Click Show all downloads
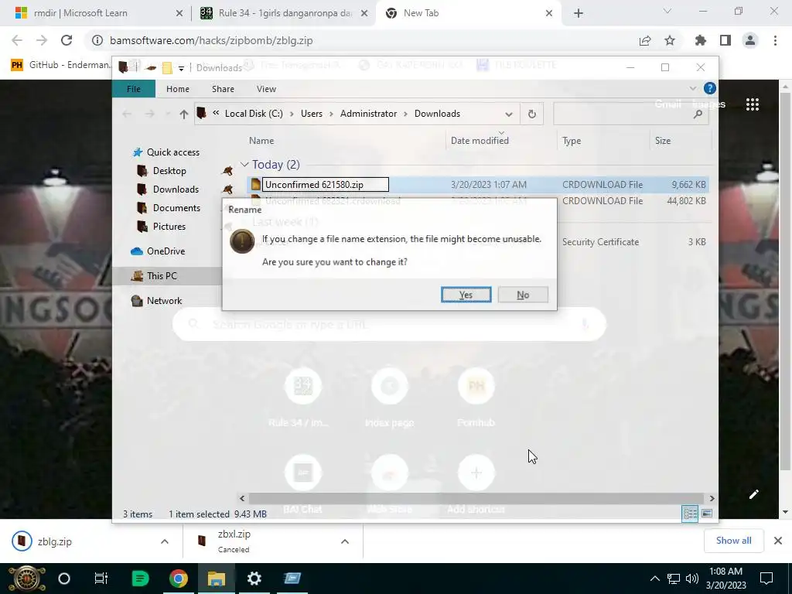Screen dimensions: 792x594 (733, 541)
